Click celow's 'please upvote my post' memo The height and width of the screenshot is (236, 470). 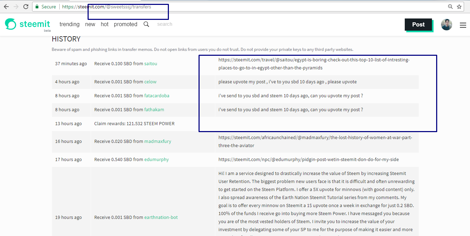pos(288,82)
